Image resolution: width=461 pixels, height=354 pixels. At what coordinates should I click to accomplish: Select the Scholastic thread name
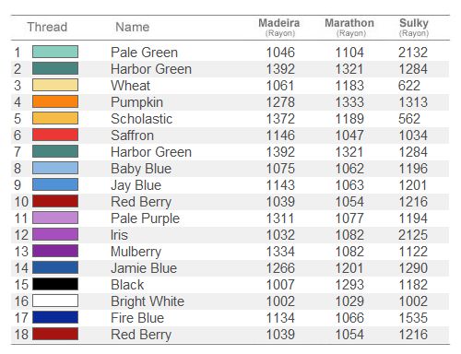(142, 119)
